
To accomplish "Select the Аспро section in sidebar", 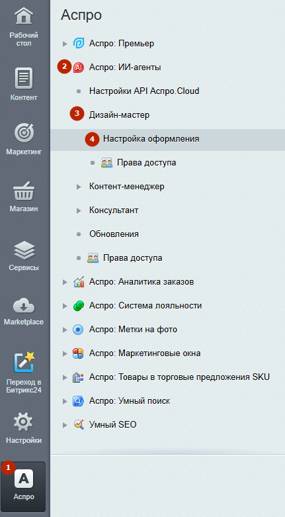I will point(23,487).
